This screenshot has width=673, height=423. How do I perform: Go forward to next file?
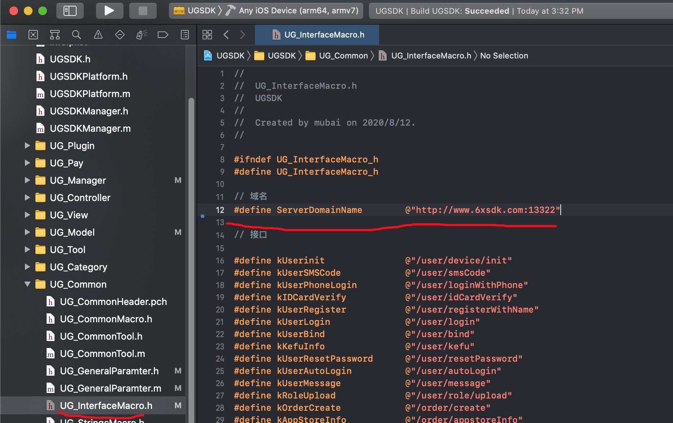pos(243,35)
